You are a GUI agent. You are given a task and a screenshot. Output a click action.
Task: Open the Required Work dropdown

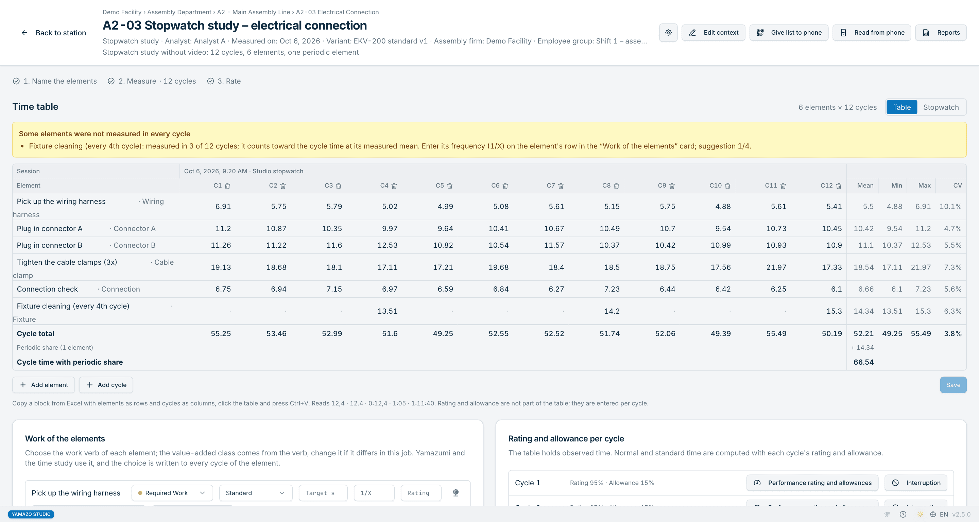172,493
